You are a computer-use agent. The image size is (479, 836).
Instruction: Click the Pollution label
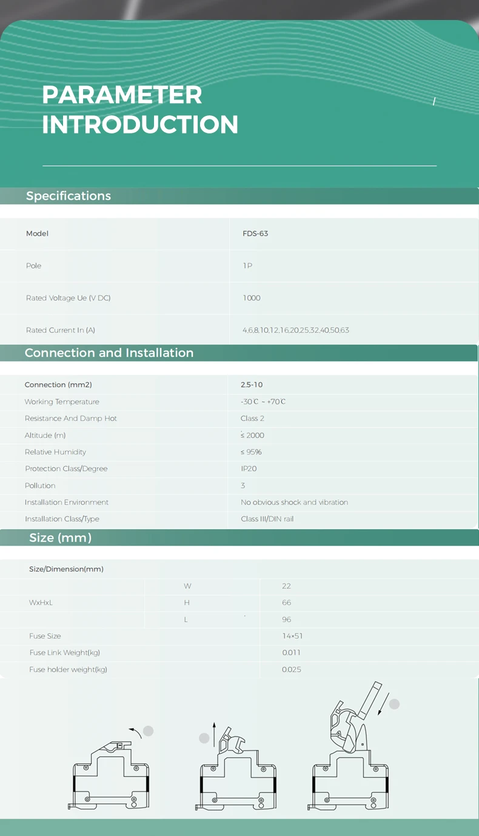click(x=40, y=485)
